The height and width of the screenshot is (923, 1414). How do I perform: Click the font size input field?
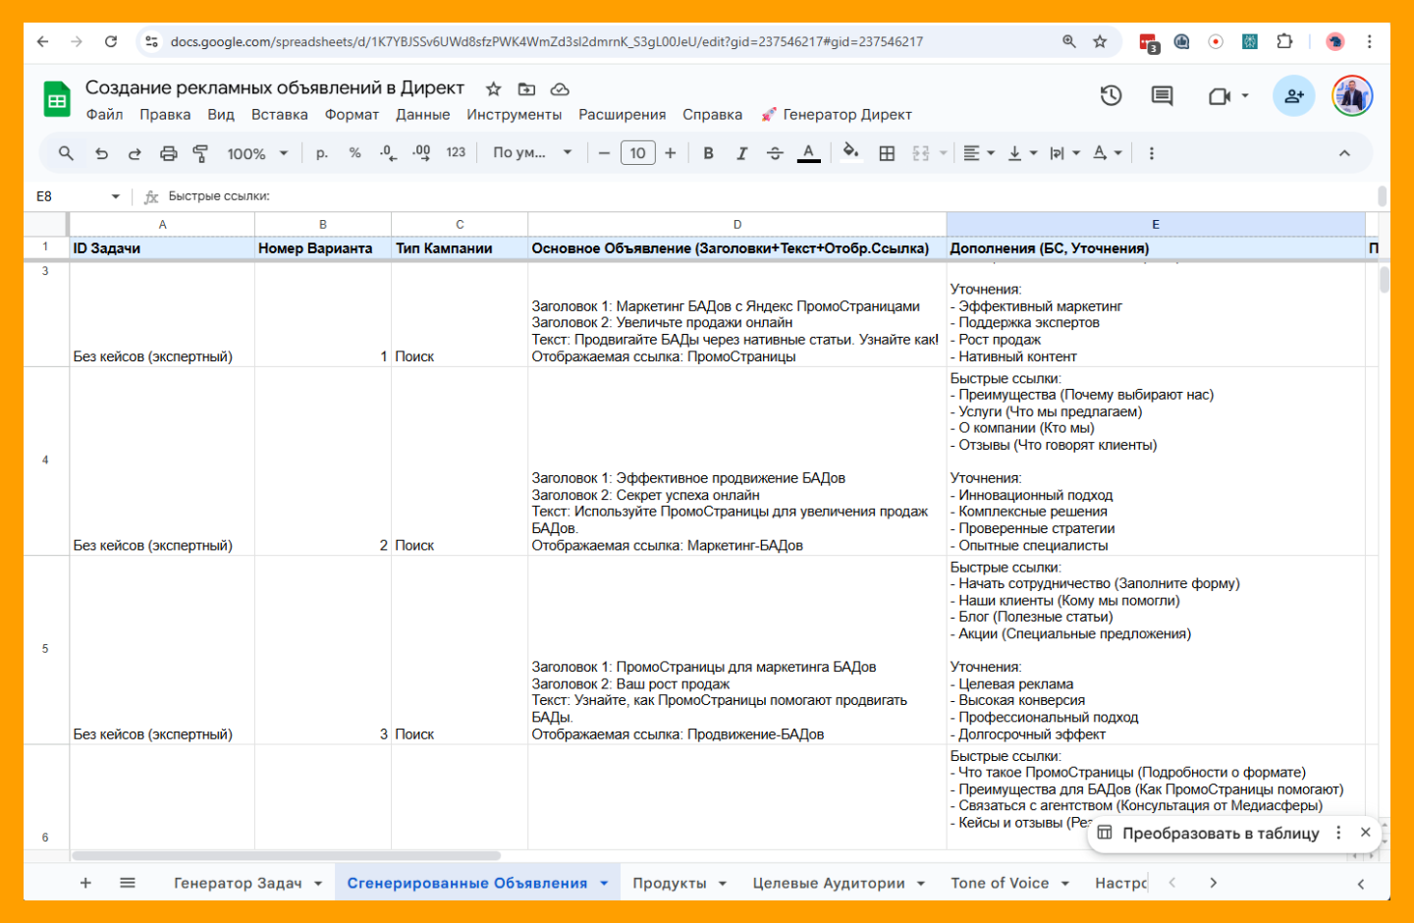[x=637, y=153]
